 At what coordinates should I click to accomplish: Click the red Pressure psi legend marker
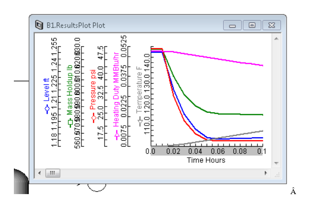click(93, 118)
